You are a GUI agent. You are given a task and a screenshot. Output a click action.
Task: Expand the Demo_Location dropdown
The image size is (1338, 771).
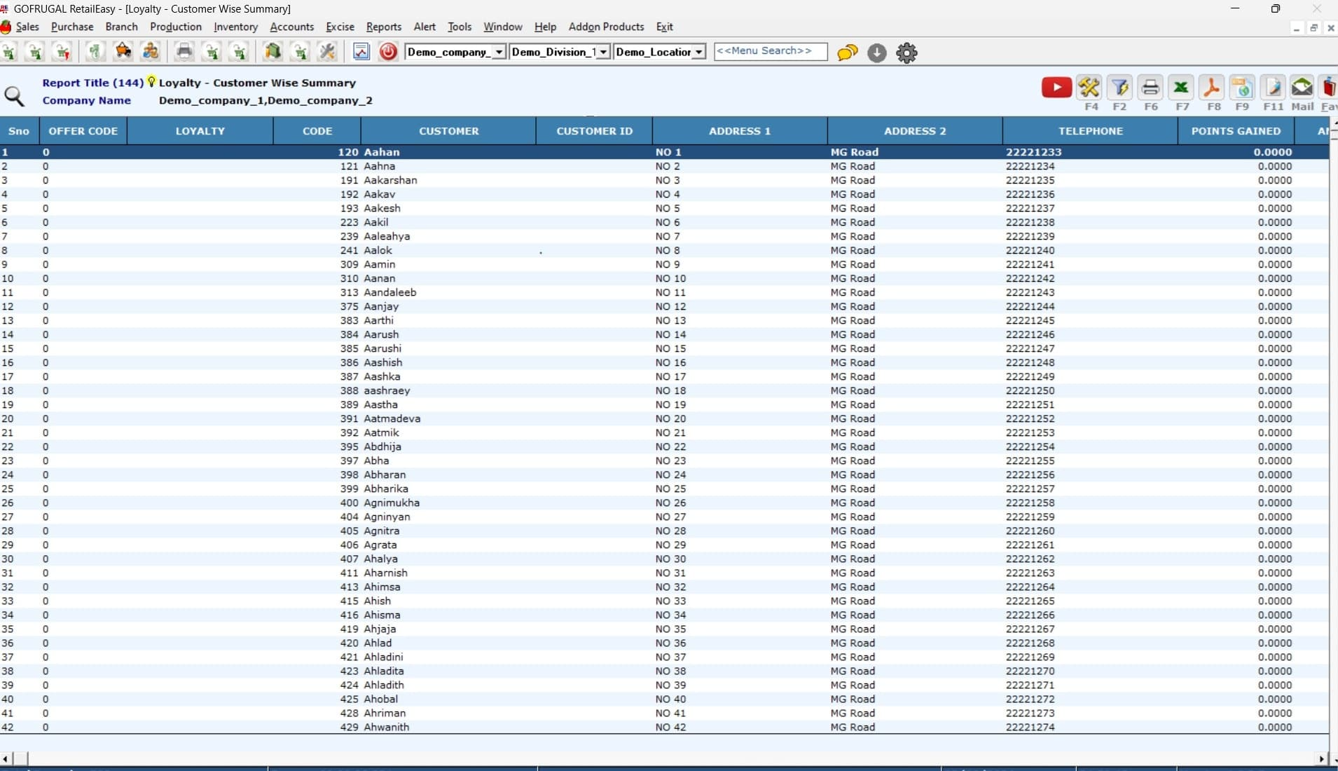click(x=698, y=52)
